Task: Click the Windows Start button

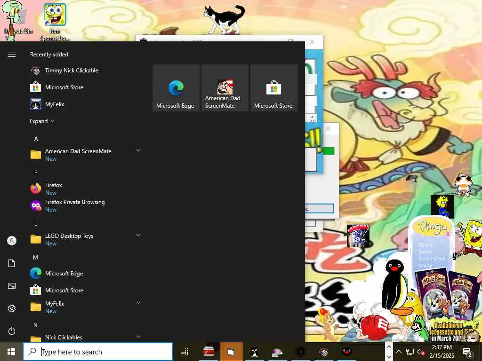Action: click(11, 352)
